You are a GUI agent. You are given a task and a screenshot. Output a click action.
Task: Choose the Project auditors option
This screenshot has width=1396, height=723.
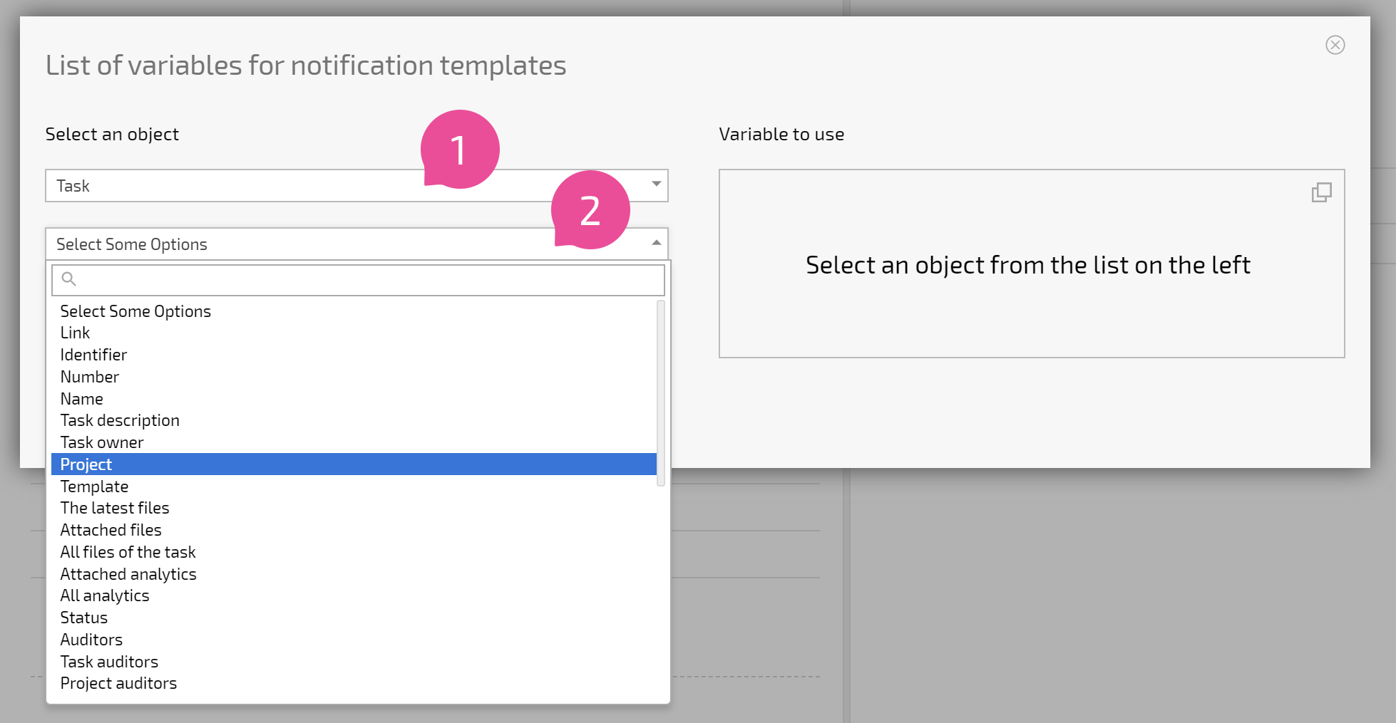click(x=354, y=683)
